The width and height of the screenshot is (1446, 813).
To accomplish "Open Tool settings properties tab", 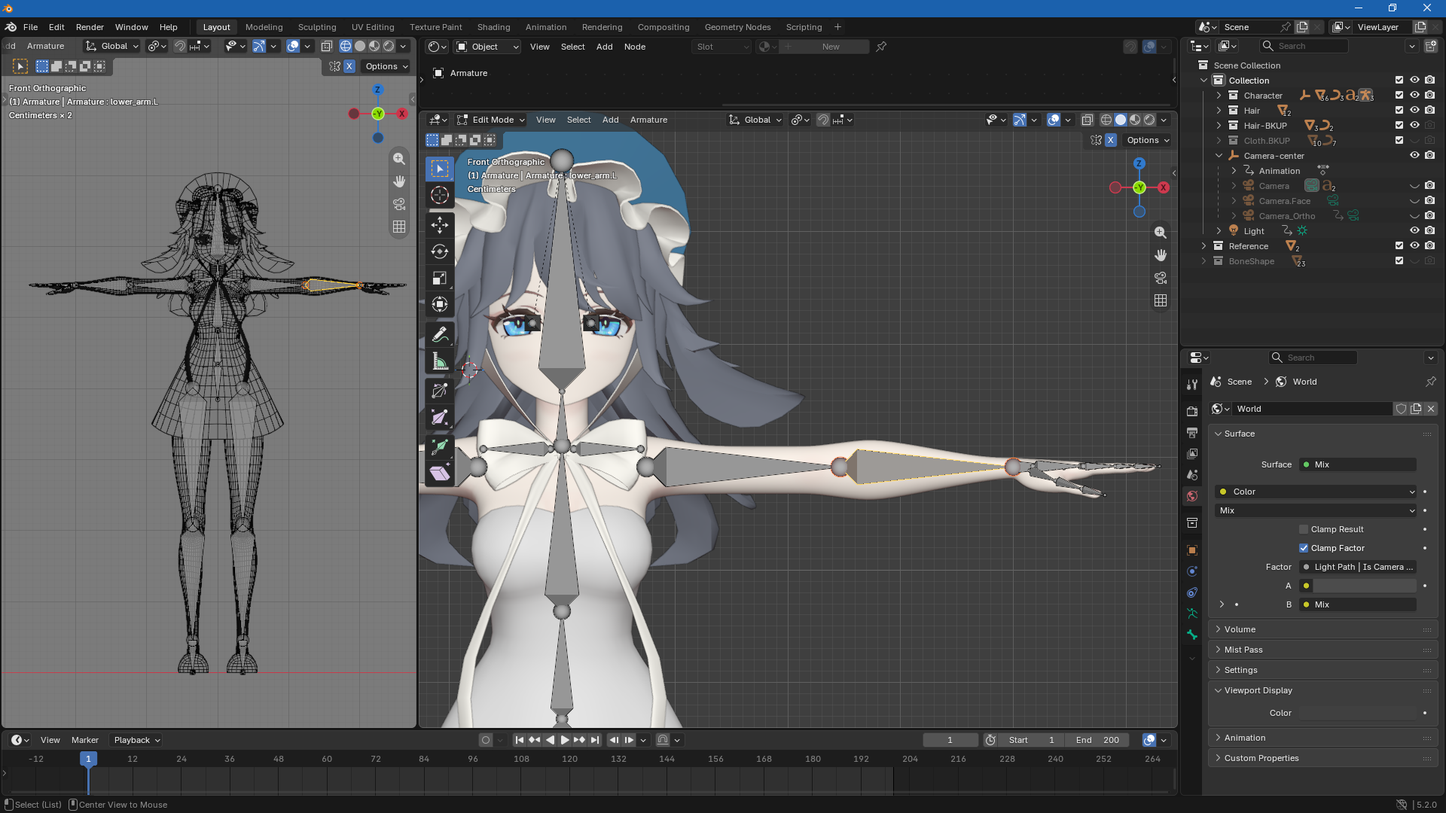I will 1192,385.
